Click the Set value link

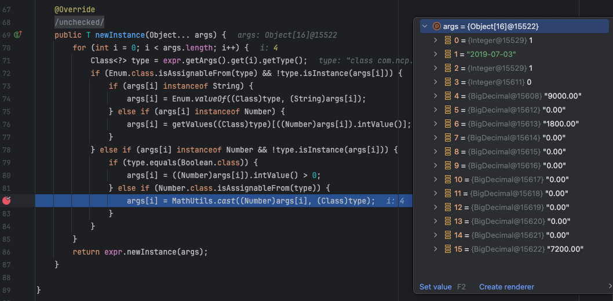(436, 287)
